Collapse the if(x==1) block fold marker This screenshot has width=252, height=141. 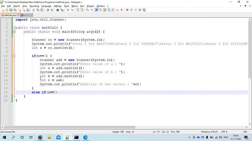(x=14, y=56)
